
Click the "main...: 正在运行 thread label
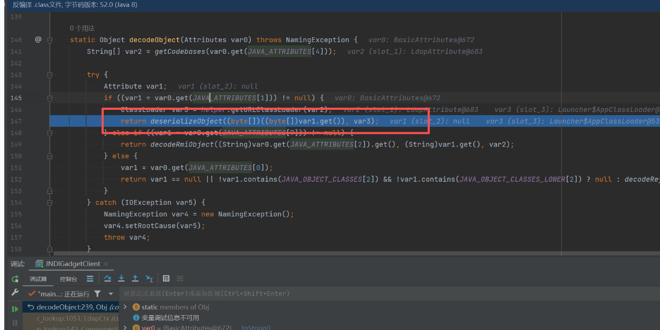(x=64, y=294)
